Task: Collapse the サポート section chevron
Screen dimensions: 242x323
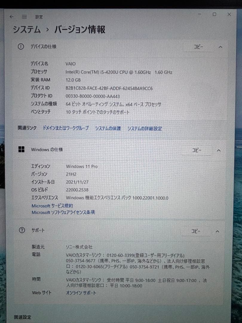Action: tap(218, 231)
